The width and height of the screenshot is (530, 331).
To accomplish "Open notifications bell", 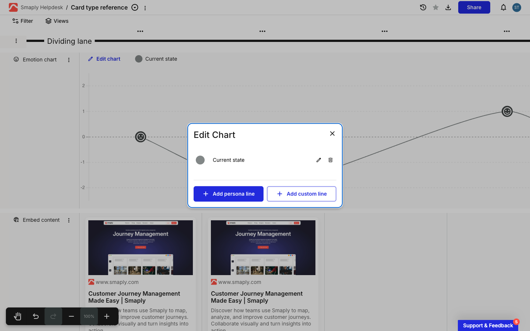I will coord(504,7).
